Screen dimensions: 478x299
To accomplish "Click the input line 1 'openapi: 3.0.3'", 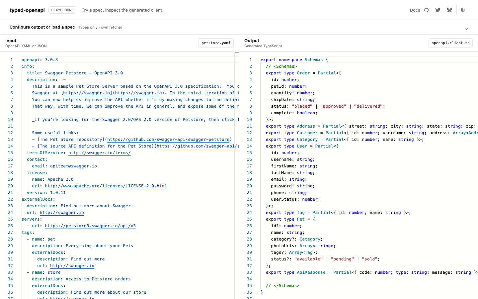I will pos(40,60).
